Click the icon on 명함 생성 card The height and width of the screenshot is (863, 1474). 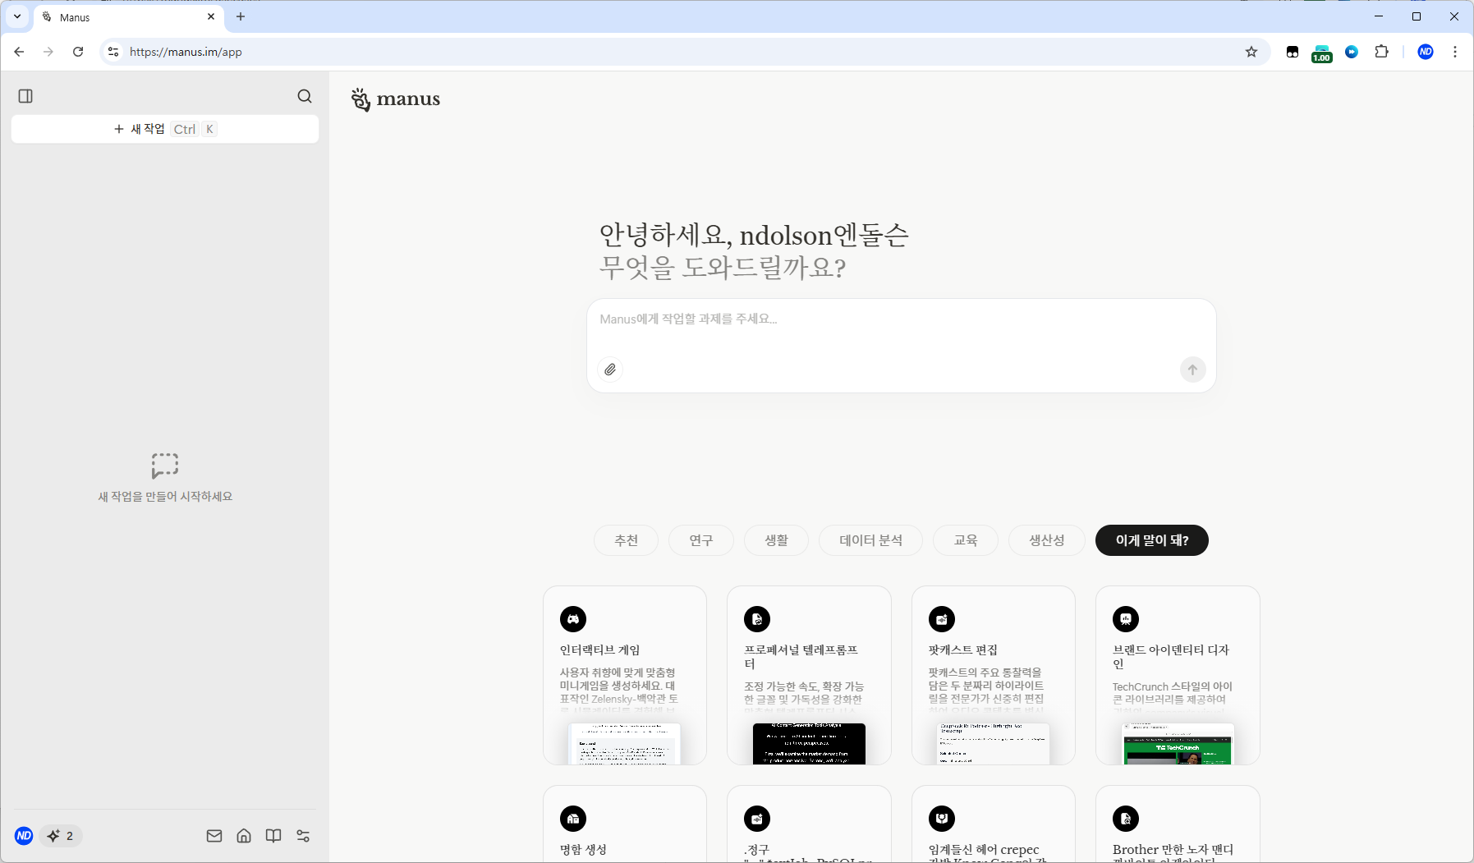tap(573, 819)
